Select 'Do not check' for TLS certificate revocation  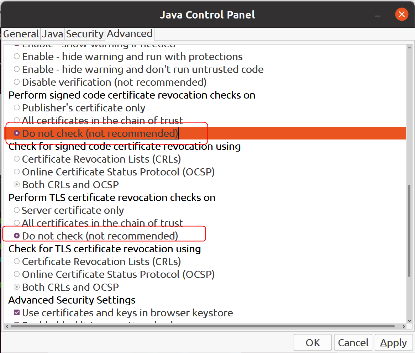(17, 236)
